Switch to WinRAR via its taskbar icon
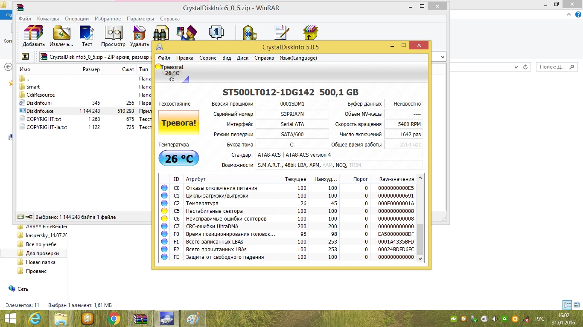This screenshot has width=583, height=327. coord(140,318)
